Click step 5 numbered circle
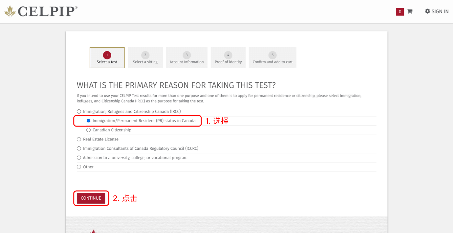The width and height of the screenshot is (453, 233). [x=272, y=55]
